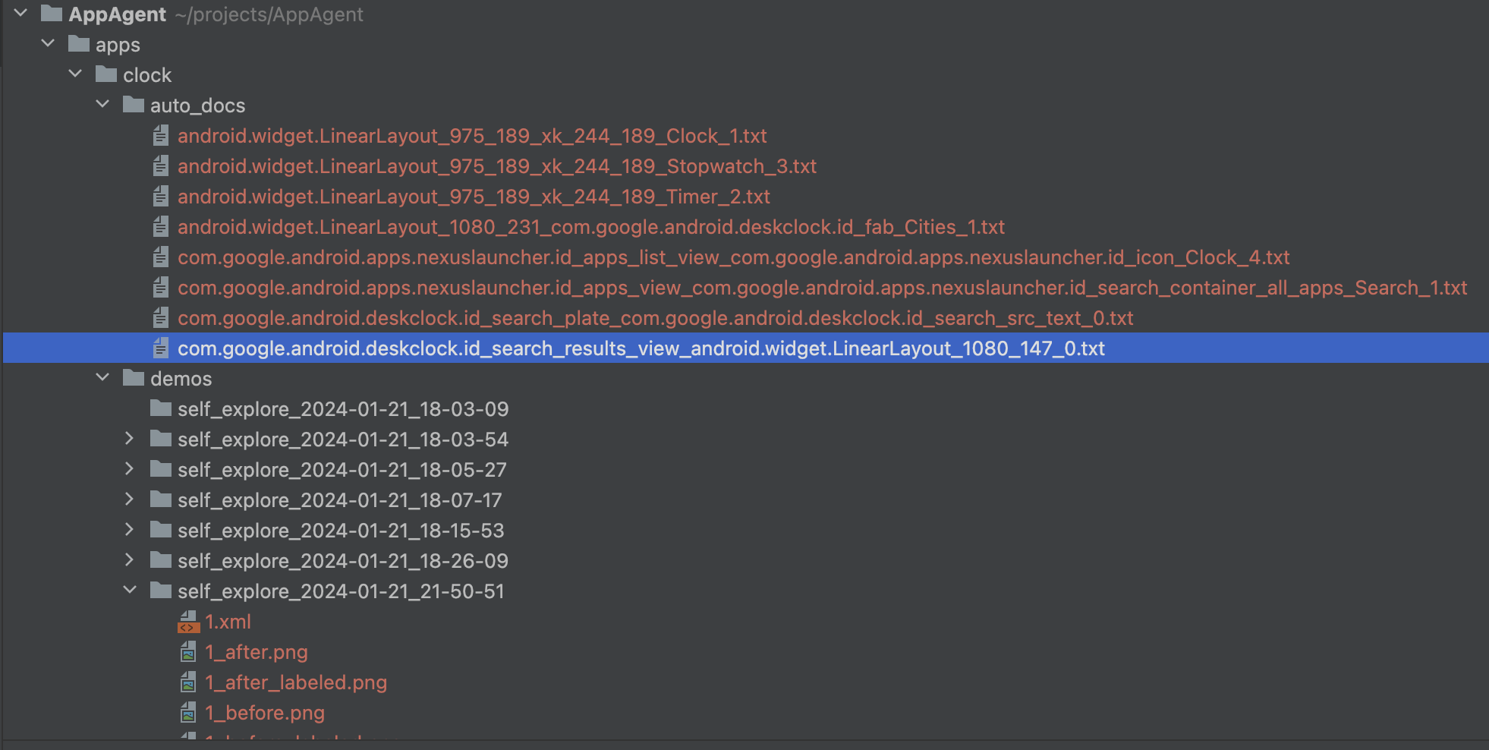
Task: Collapse self_explore_2024-01-21_21-50-51 folder chevron
Action: click(130, 590)
